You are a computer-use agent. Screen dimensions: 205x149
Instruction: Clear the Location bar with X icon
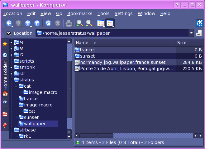click(x=9, y=33)
